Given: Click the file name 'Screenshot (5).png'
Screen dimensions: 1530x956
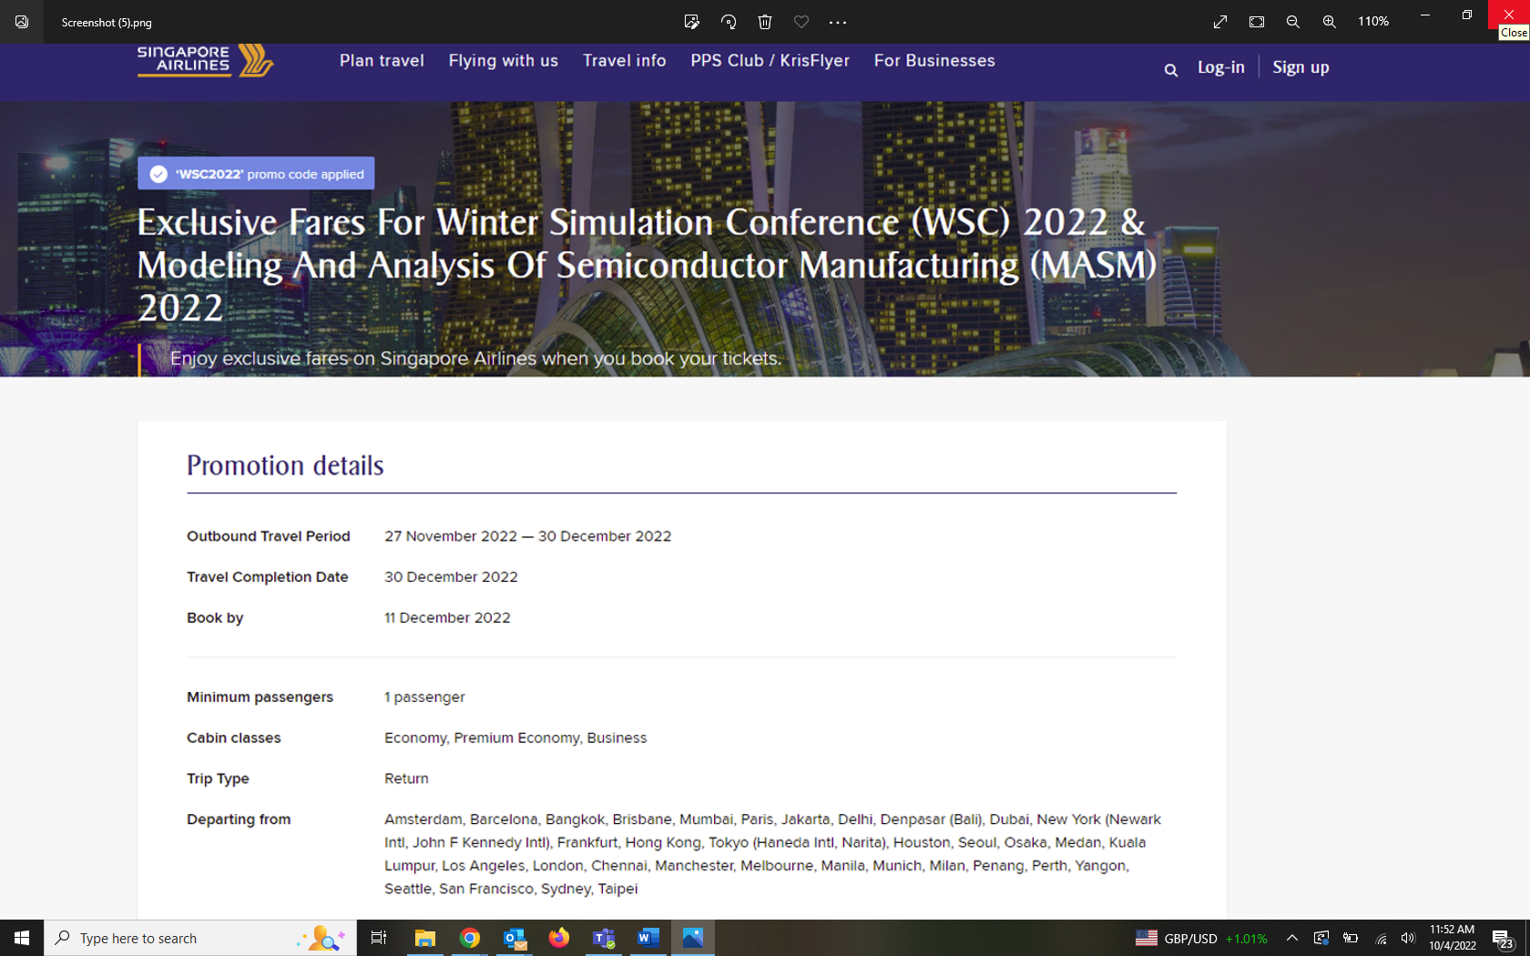Looking at the screenshot, I should 107,23.
